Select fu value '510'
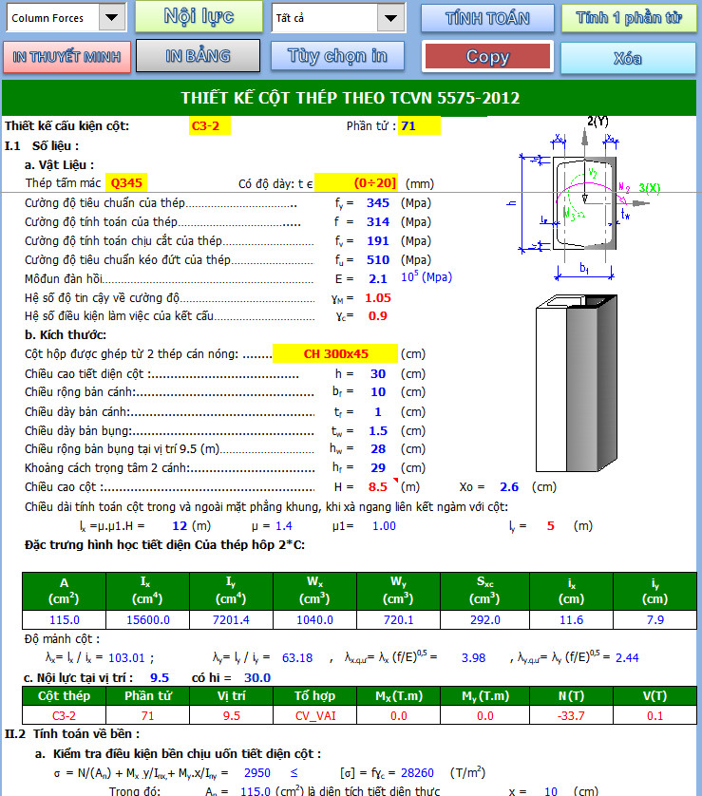This screenshot has width=702, height=796. (378, 259)
